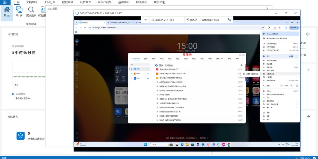Click the Google search address bar

point(174,27)
